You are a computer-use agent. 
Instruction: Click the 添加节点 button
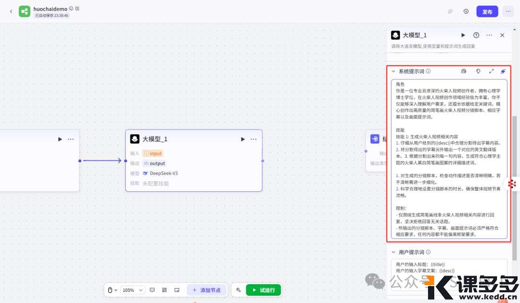(207, 290)
